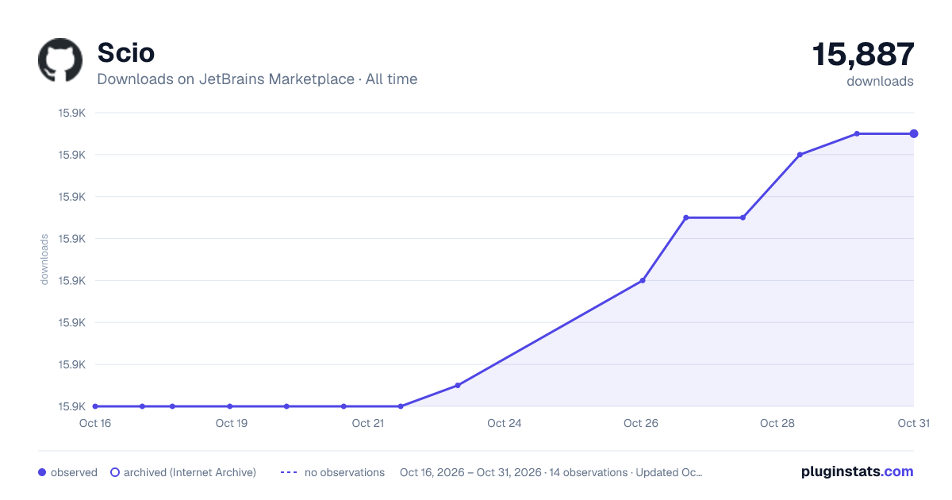
Task: Click the vertical downloads axis title
Action: pyautogui.click(x=45, y=260)
